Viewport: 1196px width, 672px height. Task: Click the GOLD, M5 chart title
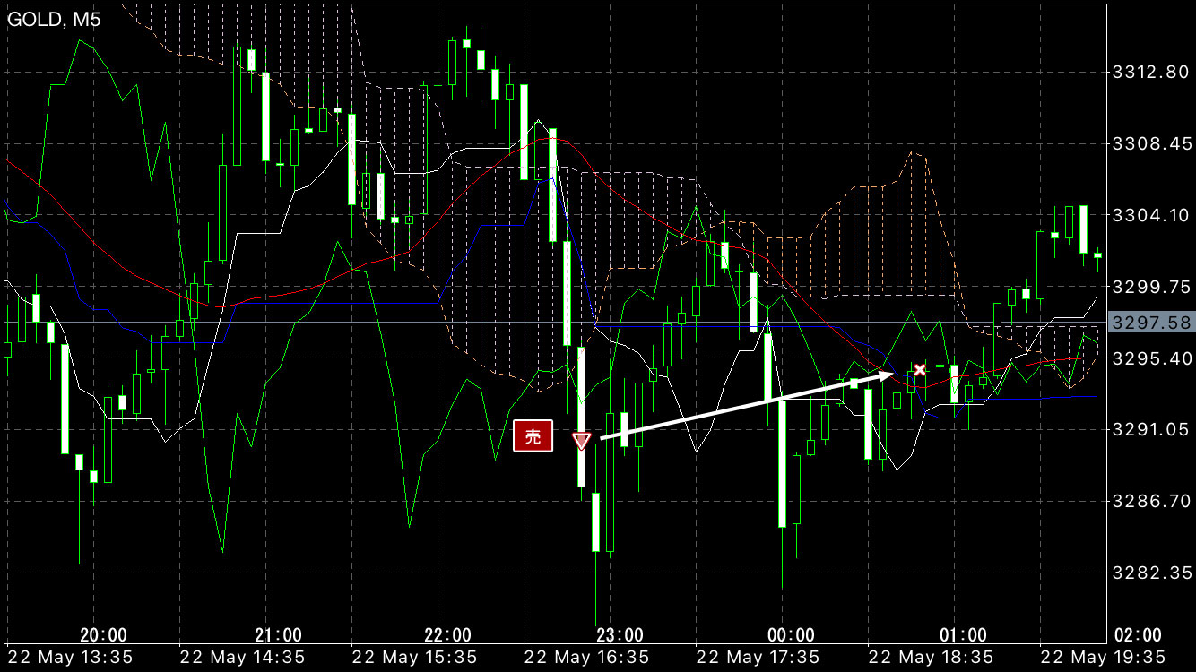(54, 20)
